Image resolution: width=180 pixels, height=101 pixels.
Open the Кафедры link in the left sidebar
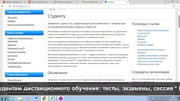(x=11, y=21)
